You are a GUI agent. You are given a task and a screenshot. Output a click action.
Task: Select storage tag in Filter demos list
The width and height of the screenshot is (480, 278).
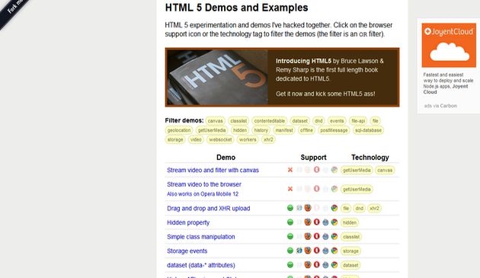click(175, 139)
